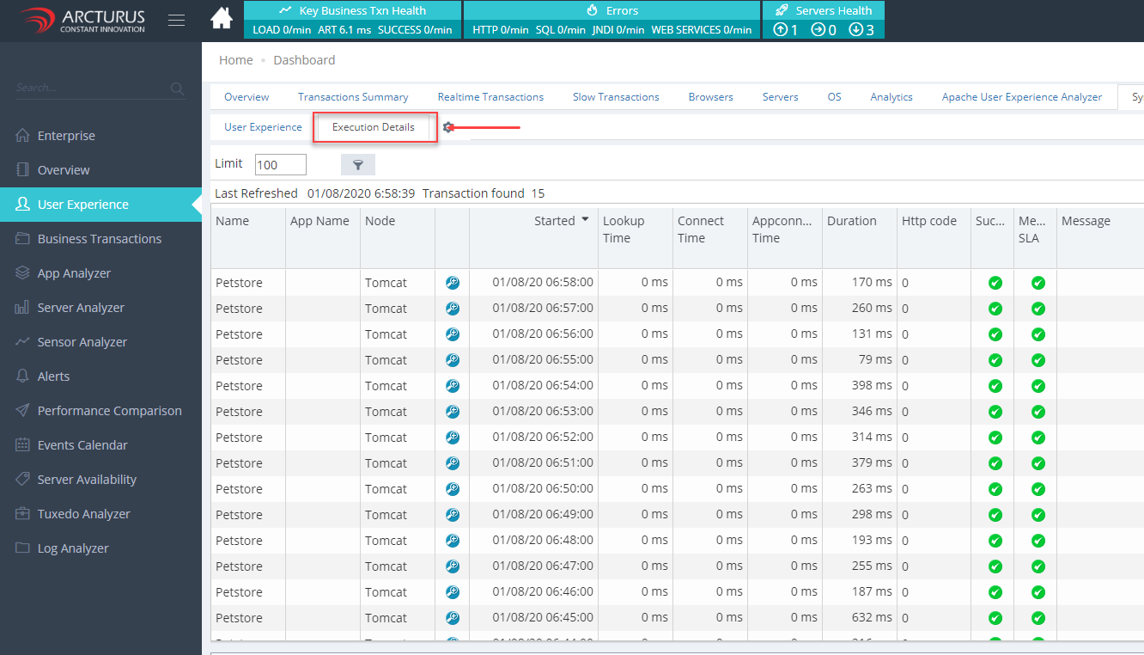
Task: Click servers up arrow status icon
Action: pos(780,30)
